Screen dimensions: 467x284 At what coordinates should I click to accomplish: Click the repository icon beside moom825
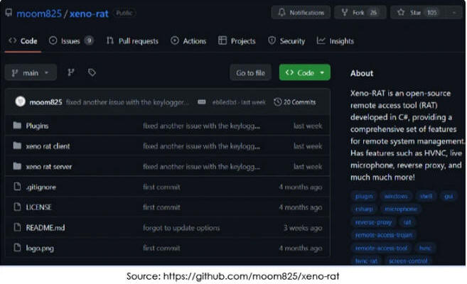click(x=9, y=13)
